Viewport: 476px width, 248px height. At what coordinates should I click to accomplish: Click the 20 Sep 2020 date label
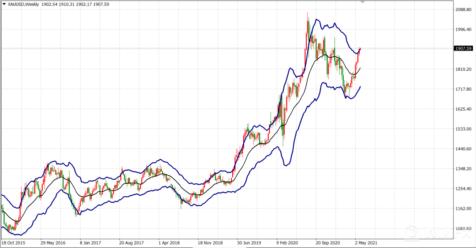coord(328,242)
